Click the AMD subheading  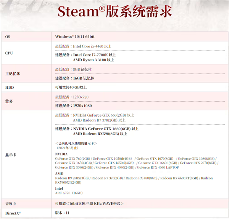pos(59,174)
